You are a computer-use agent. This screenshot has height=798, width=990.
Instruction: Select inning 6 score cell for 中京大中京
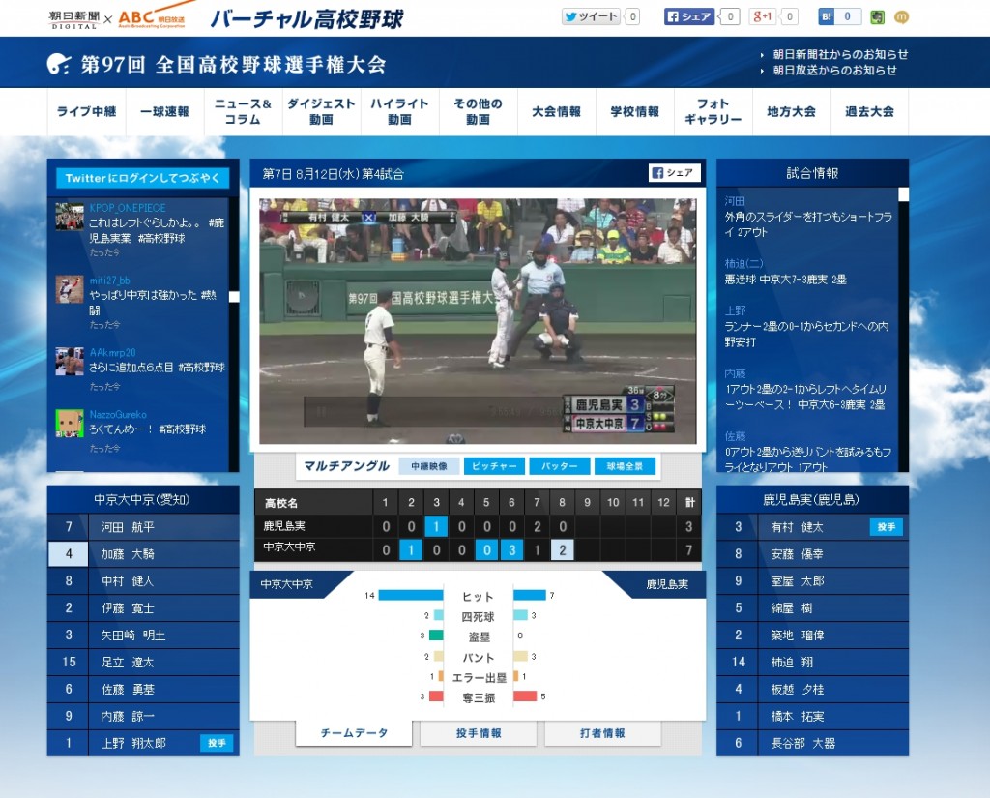512,549
